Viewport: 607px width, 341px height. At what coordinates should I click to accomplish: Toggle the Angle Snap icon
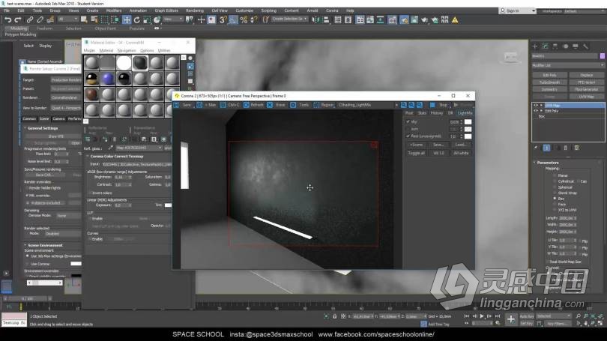click(x=233, y=19)
